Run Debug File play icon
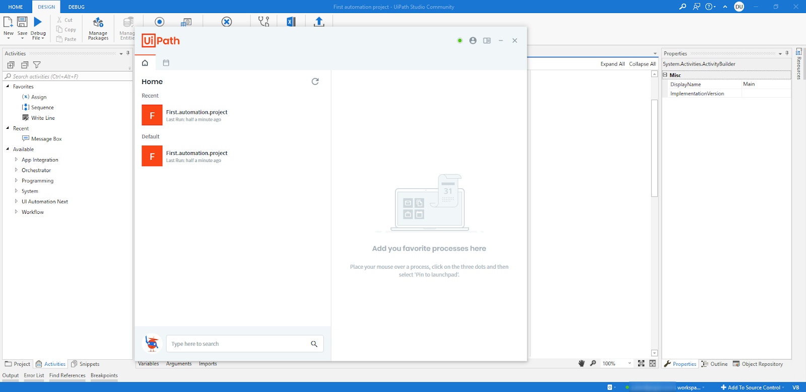Image resolution: width=806 pixels, height=392 pixels. [x=38, y=22]
